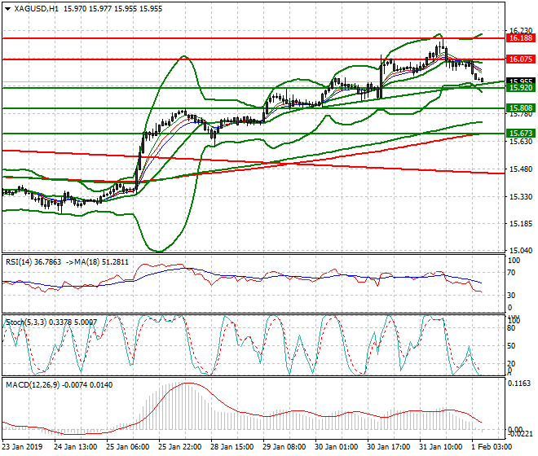538x456 pixels.
Task: Click the current price label 15.955
Action: click(521, 81)
